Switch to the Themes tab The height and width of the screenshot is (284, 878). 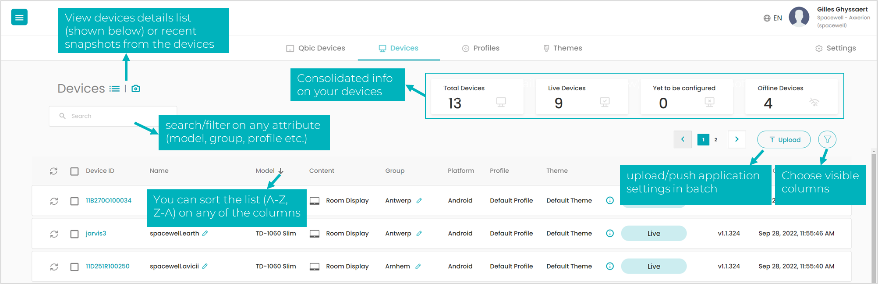click(x=563, y=48)
